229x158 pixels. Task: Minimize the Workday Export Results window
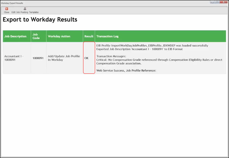pos(212,2)
